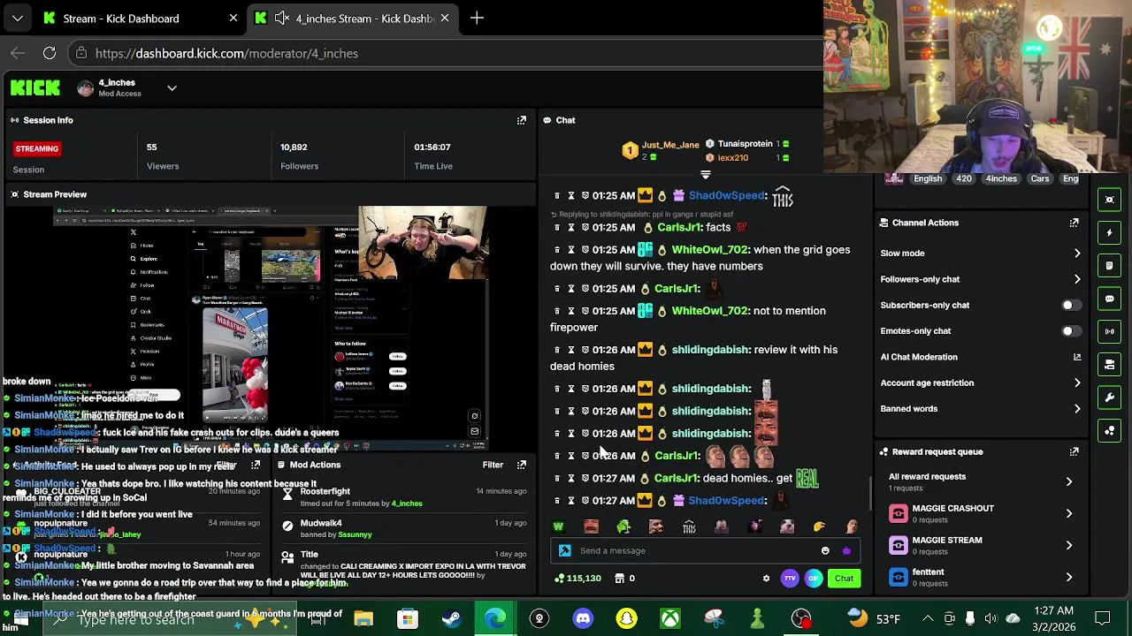Open Discord from the taskbar

coord(583,618)
